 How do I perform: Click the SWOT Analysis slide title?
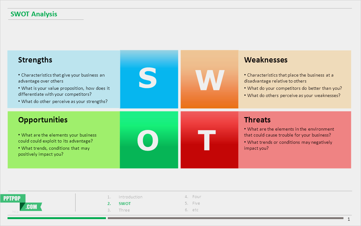coord(34,14)
